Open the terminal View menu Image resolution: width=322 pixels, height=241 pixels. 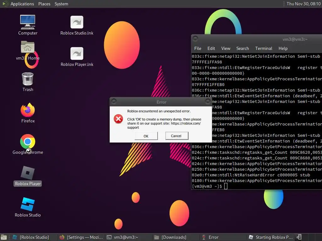(226, 48)
